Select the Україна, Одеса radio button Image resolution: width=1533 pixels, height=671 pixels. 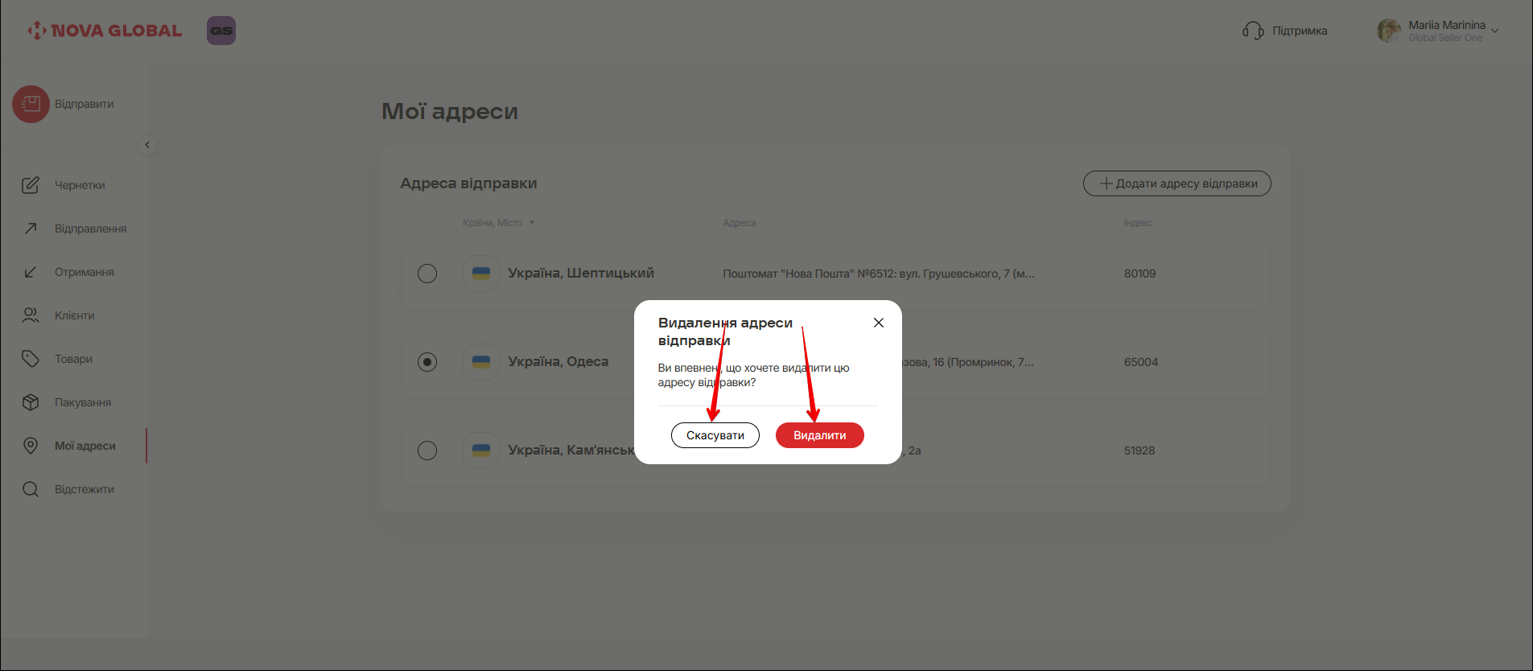point(427,362)
